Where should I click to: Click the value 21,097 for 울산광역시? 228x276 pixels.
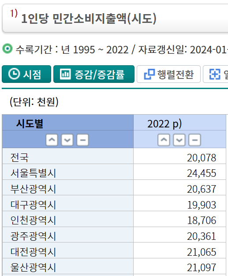pos(202,268)
